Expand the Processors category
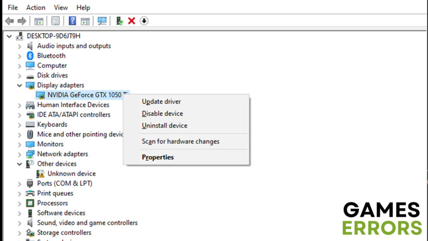The width and height of the screenshot is (428, 241). click(20, 204)
